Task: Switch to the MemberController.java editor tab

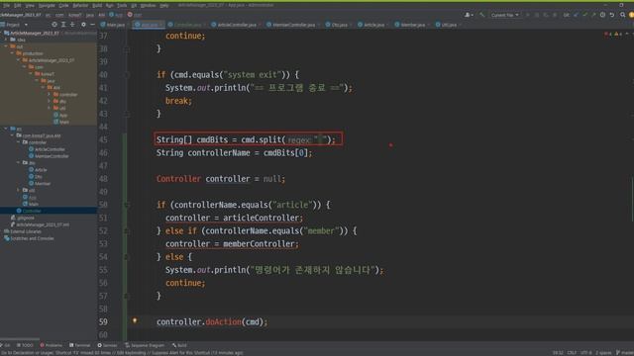Action: tap(291, 25)
